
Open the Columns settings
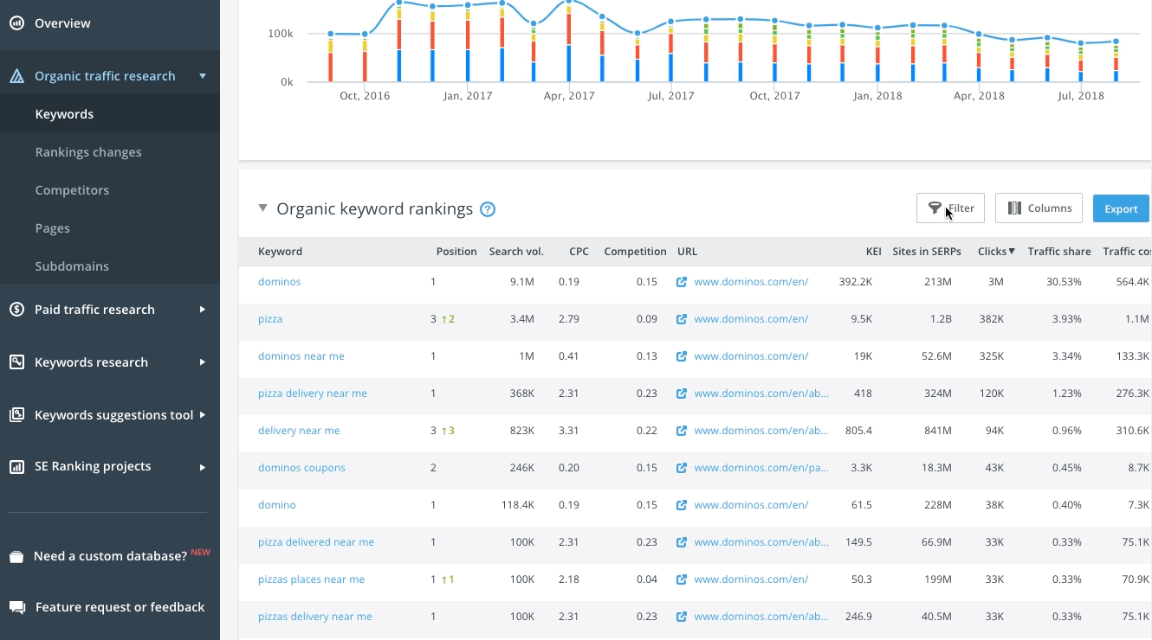(1039, 208)
